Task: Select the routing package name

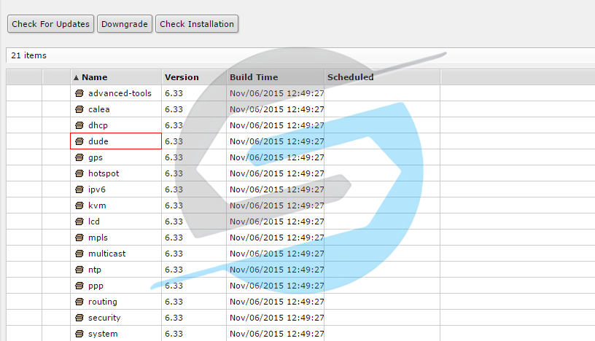Action: coord(103,302)
